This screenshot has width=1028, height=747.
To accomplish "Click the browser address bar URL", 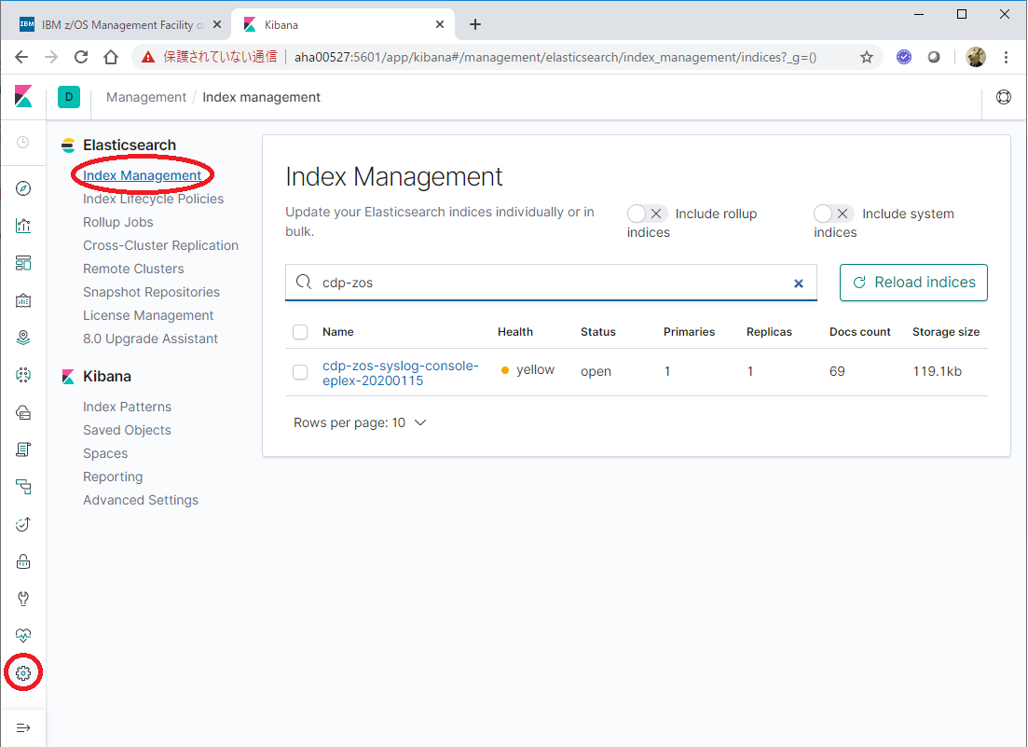I will coord(555,57).
